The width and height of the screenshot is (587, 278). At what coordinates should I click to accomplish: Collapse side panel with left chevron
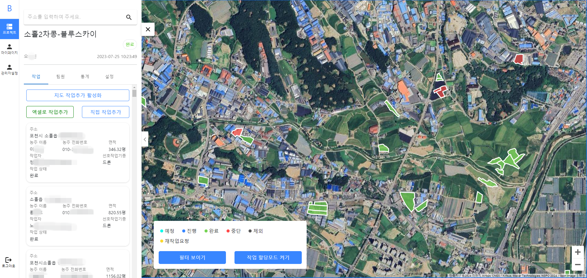145,139
